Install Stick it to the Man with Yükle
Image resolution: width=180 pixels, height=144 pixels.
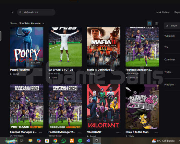click(130, 136)
